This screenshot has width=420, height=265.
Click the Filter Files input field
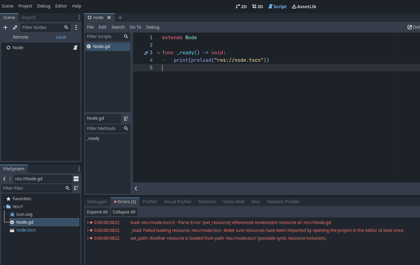[x=33, y=188]
